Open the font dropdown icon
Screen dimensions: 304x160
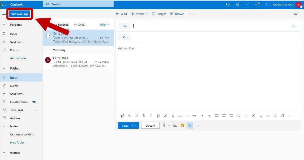click(x=129, y=116)
